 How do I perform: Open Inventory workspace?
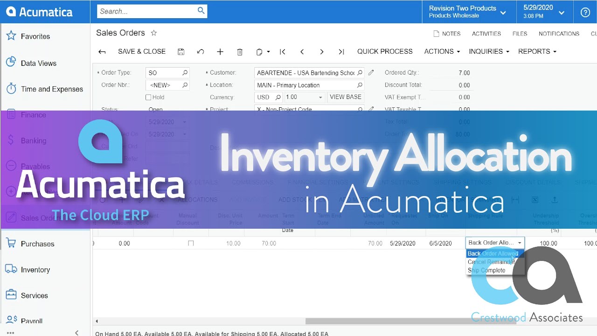(35, 270)
